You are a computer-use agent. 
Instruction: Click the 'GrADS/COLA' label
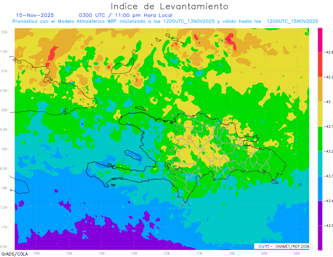tap(15, 254)
